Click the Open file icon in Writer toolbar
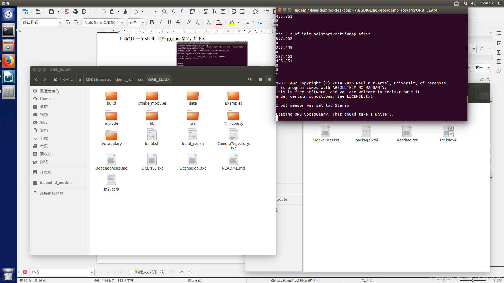The width and height of the screenshot is (504, 283). pos(38,12)
